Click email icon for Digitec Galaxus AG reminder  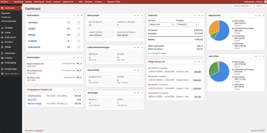point(77,64)
